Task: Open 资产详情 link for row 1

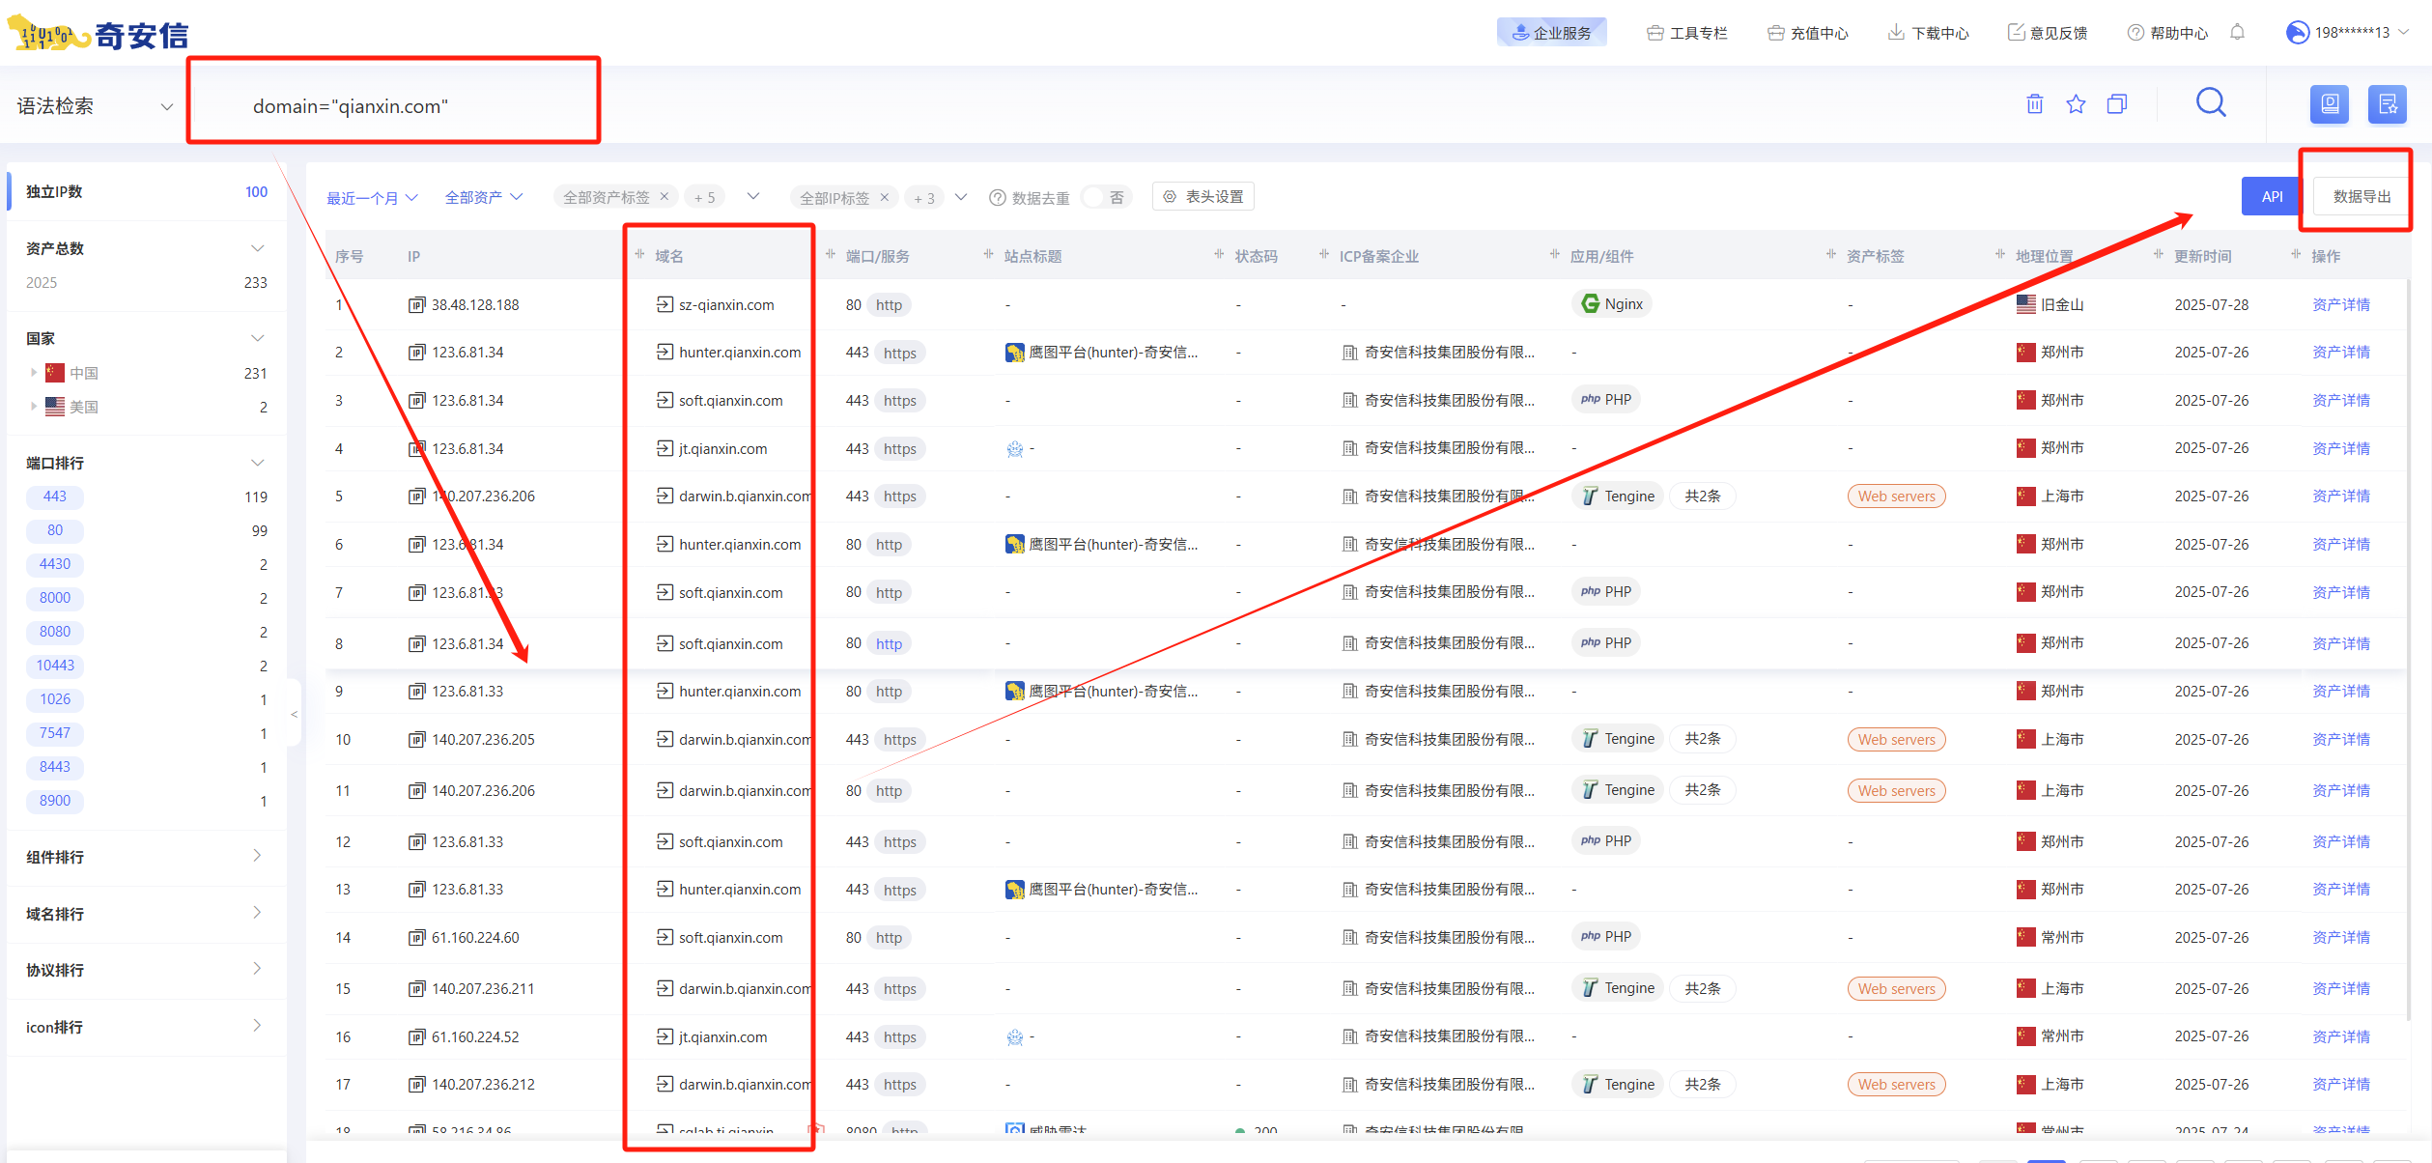Action: point(2340,304)
